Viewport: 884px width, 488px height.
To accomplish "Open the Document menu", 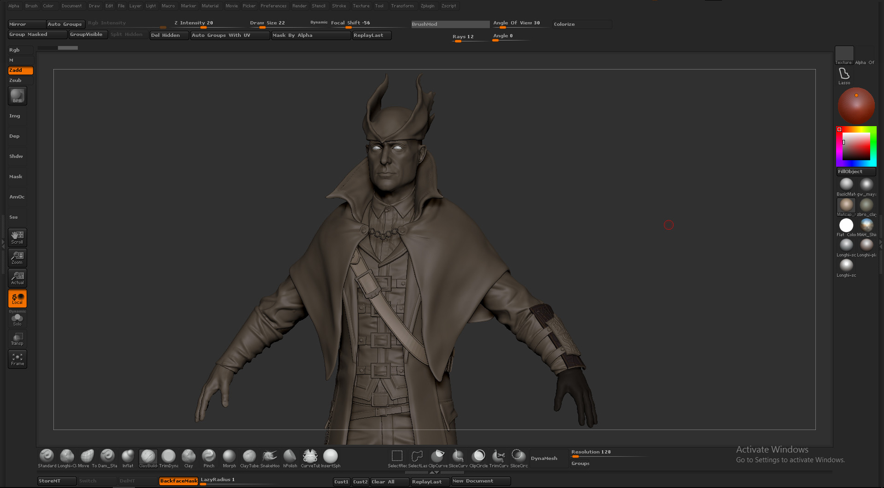I will [71, 6].
